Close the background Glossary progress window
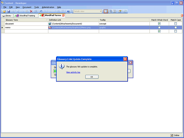 (x=131, y=63)
